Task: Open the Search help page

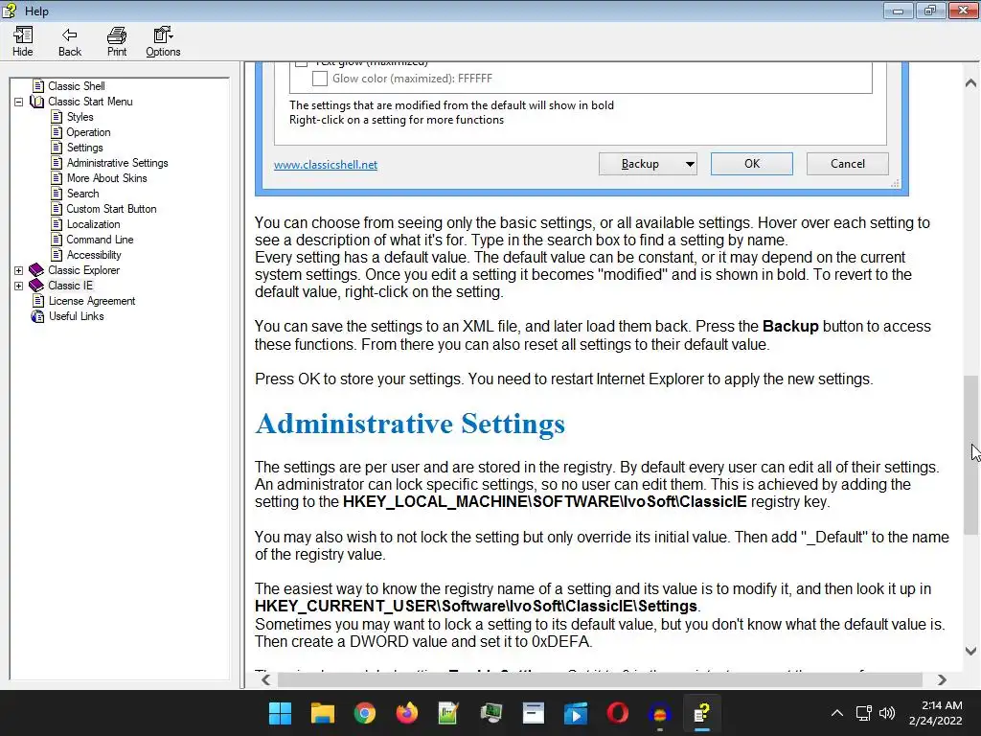Action: click(x=83, y=194)
